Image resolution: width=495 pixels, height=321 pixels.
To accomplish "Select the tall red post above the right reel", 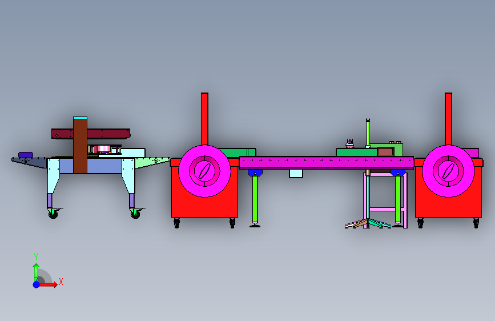I will [448, 119].
